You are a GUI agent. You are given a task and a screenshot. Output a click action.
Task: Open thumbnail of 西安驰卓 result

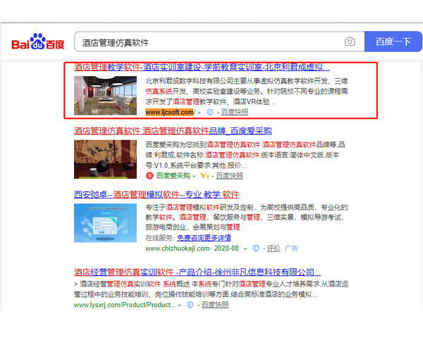105,222
